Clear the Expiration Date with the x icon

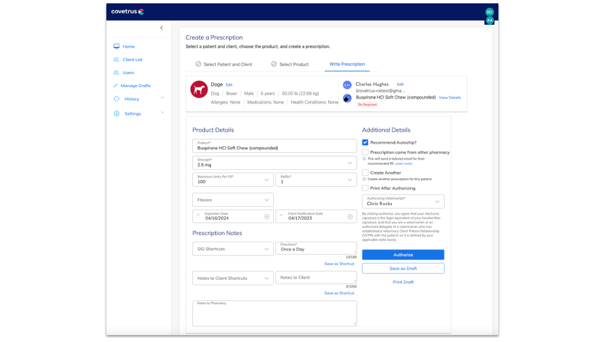[x=266, y=216]
